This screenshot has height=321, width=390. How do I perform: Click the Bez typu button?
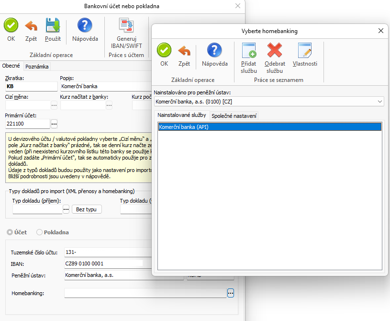87,209
